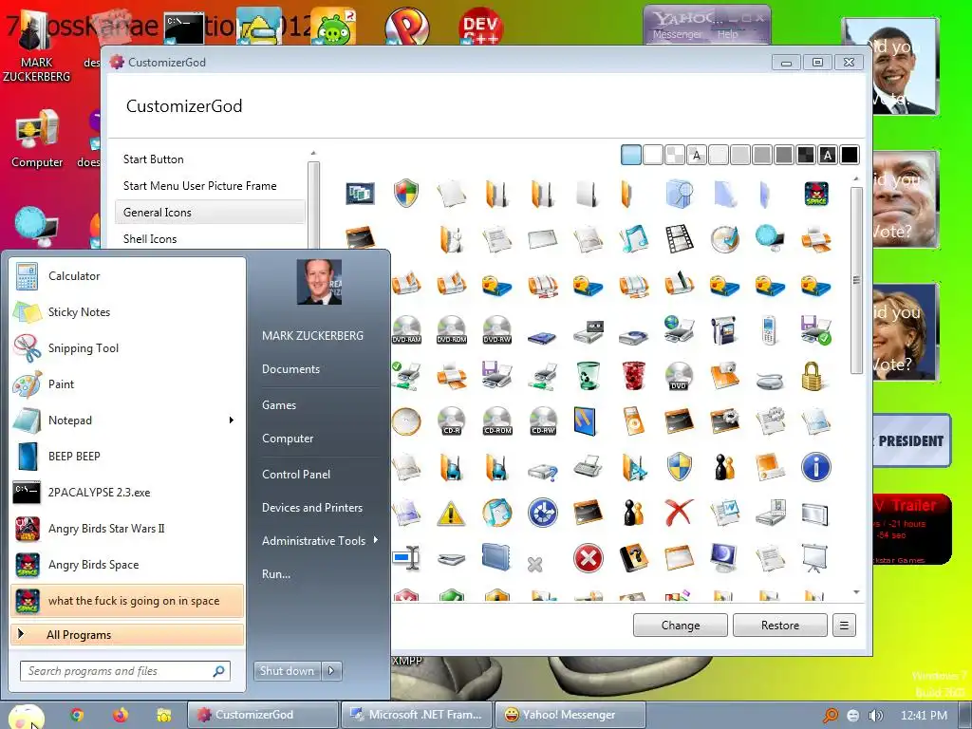Open Sticky Notes from Start menu
The height and width of the screenshot is (729, 972).
(127, 311)
